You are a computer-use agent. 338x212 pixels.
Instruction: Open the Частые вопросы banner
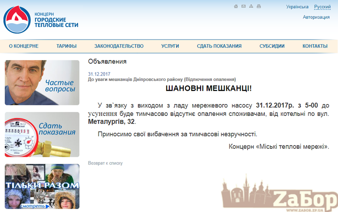42,83
